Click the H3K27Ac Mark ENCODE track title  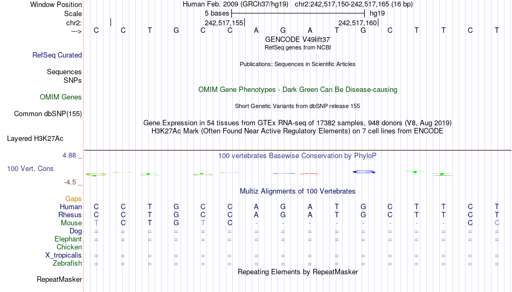click(x=297, y=131)
